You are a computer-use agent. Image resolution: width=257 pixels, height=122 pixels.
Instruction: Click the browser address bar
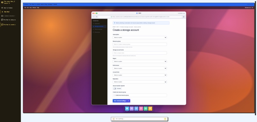tap(140, 17)
